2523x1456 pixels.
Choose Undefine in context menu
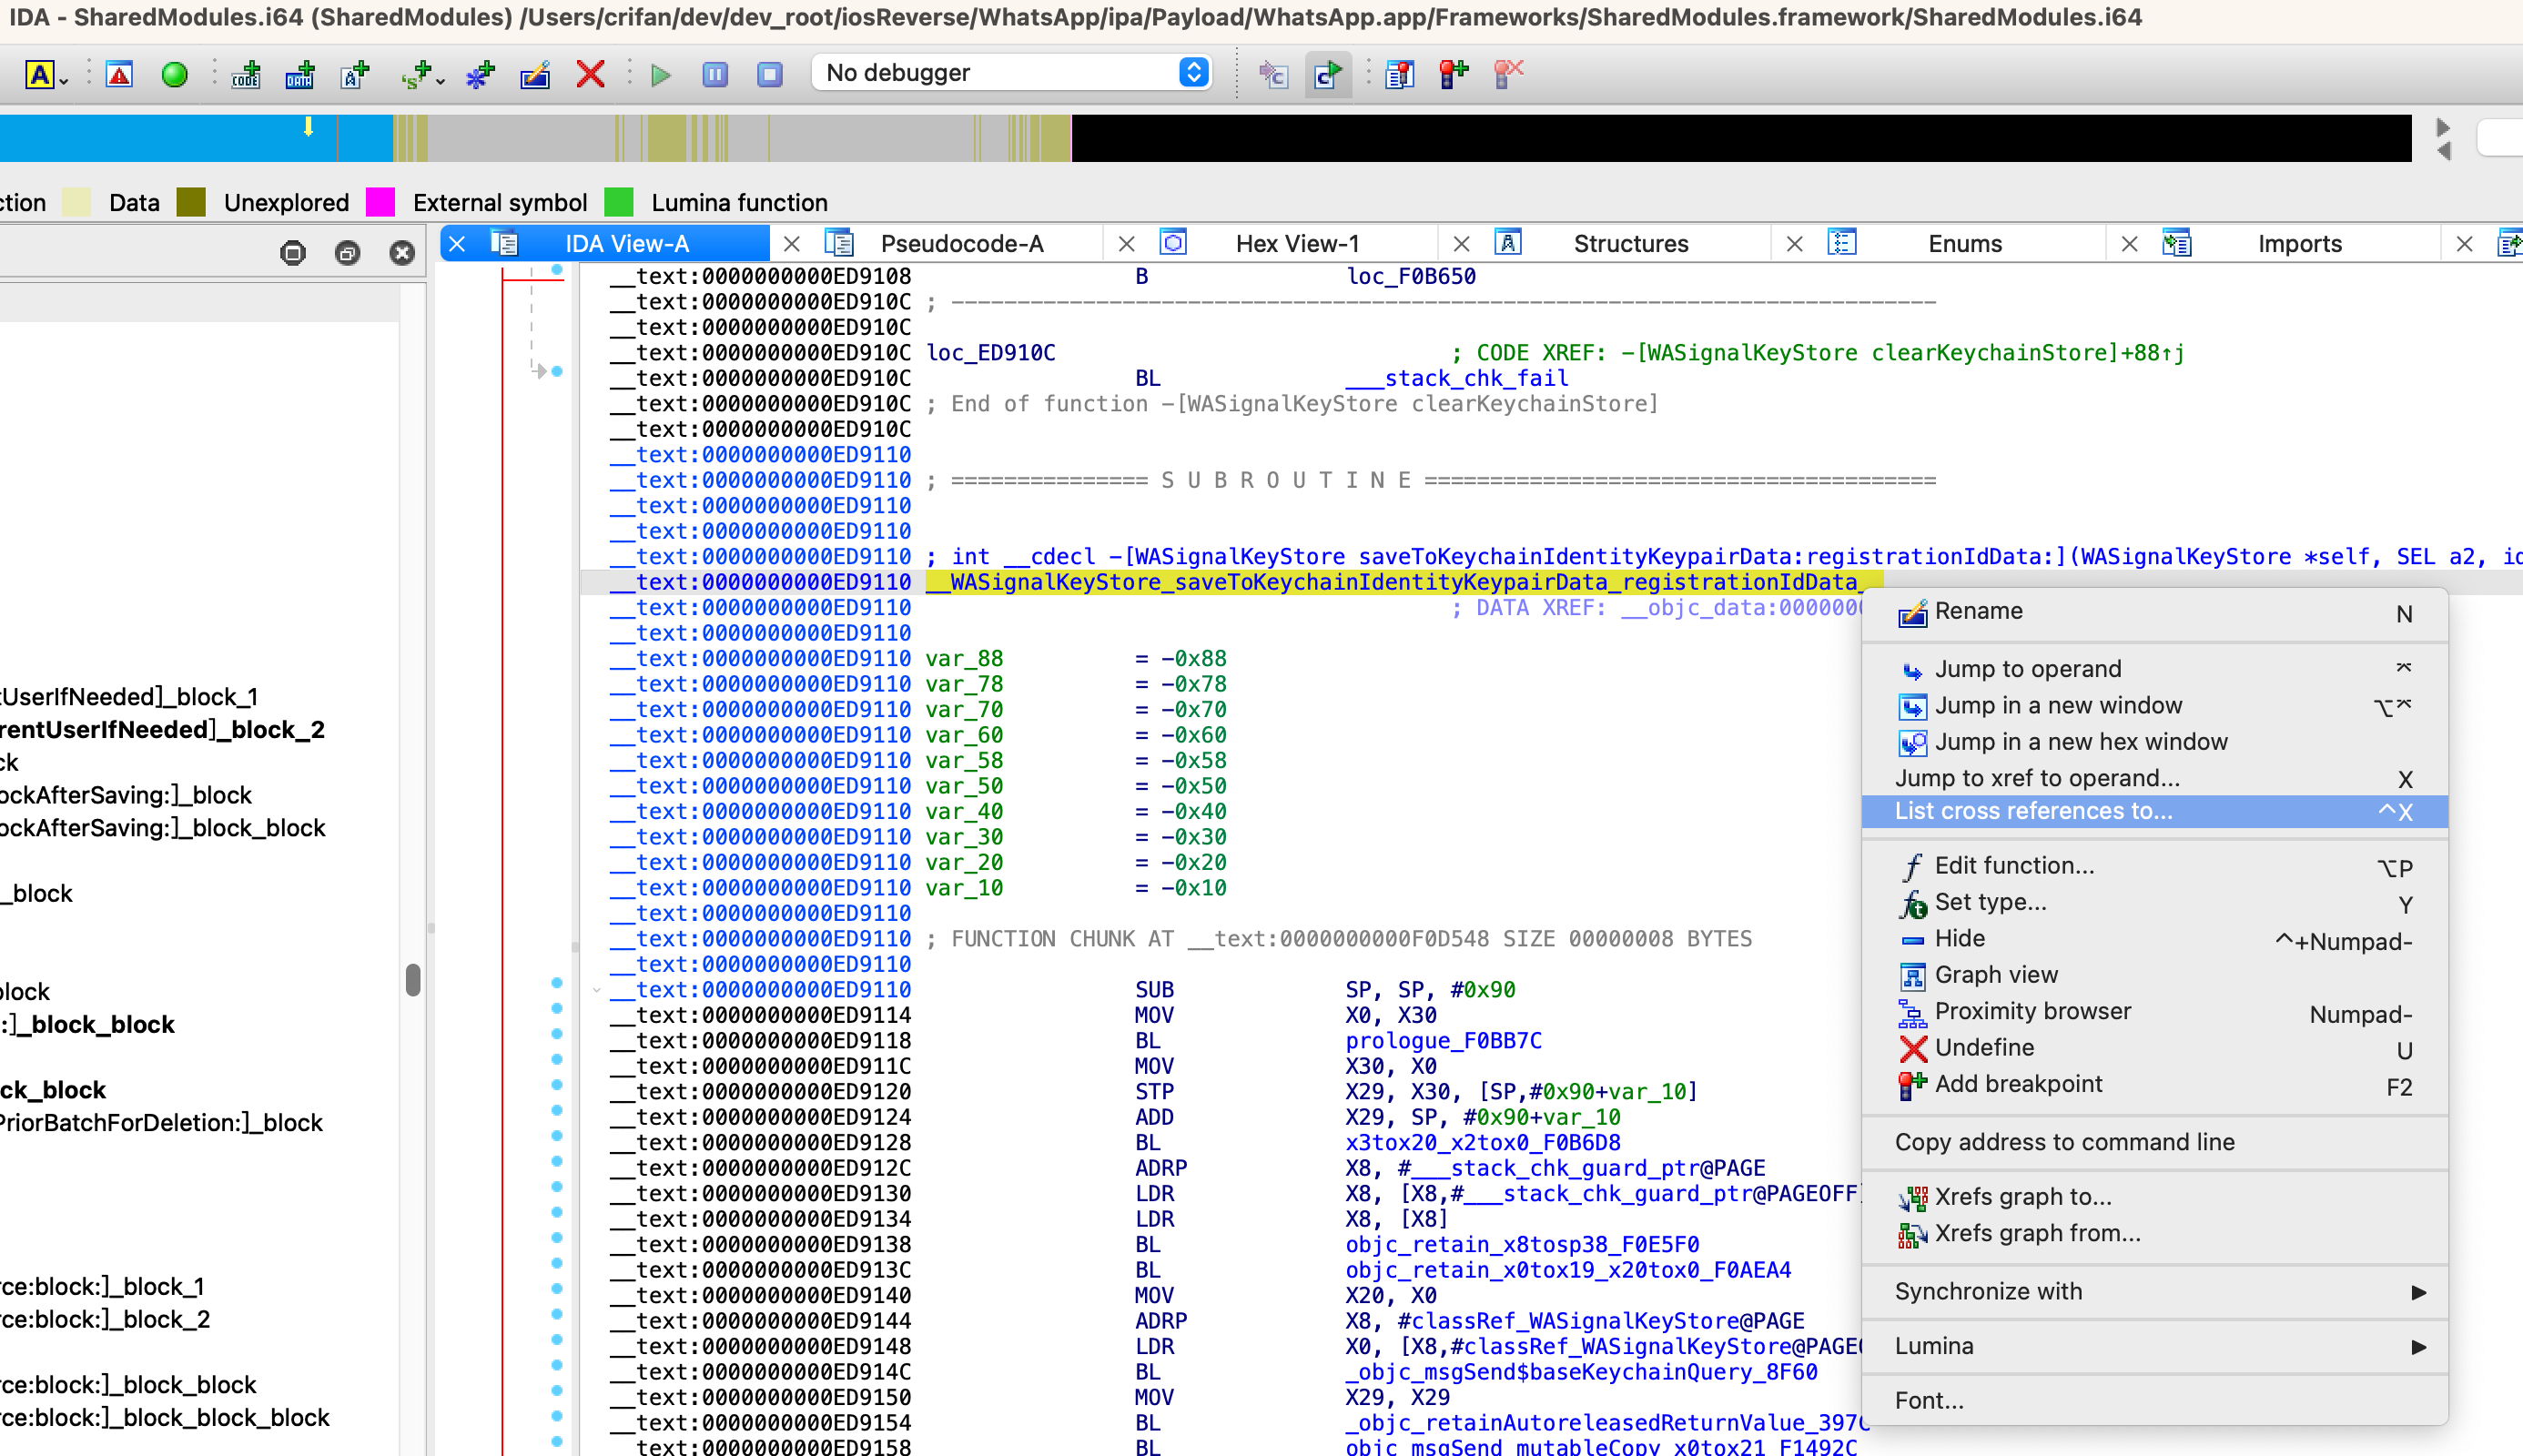[x=2155, y=1048]
